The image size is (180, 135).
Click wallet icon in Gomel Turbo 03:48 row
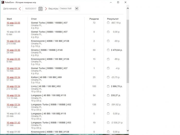point(108,32)
